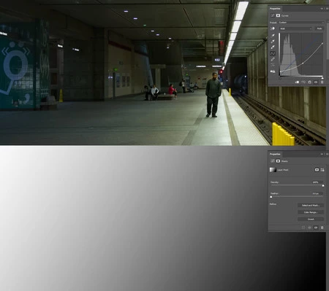Click the Density slider handle
Image resolution: width=329 pixels, height=291 pixels.
323,186
